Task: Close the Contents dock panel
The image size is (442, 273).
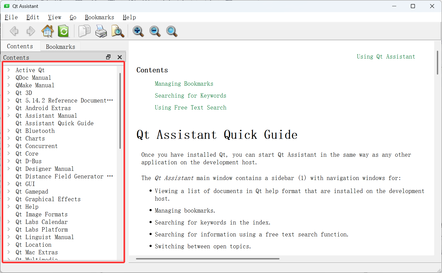Action: point(120,57)
